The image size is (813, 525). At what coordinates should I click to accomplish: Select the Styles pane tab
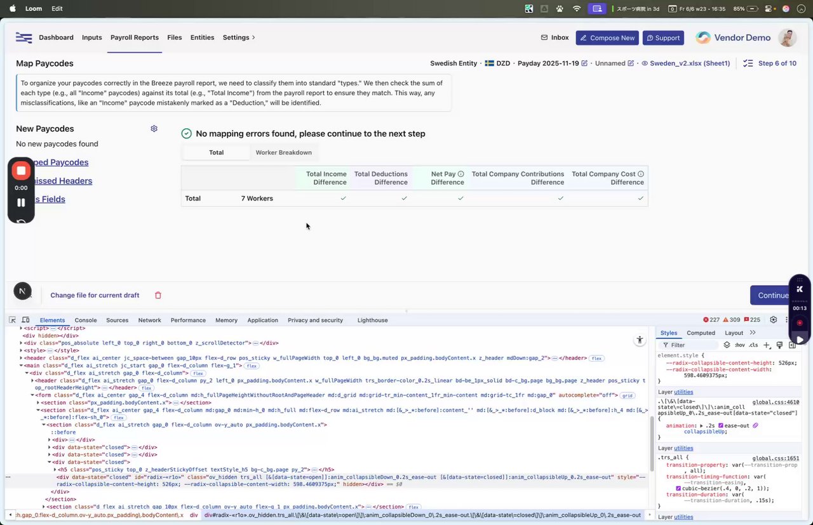669,333
